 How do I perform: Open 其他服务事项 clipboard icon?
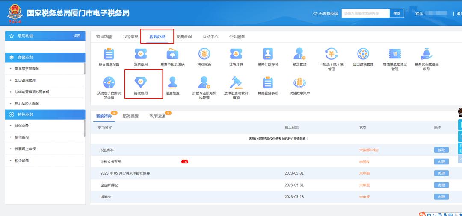[x=268, y=82]
